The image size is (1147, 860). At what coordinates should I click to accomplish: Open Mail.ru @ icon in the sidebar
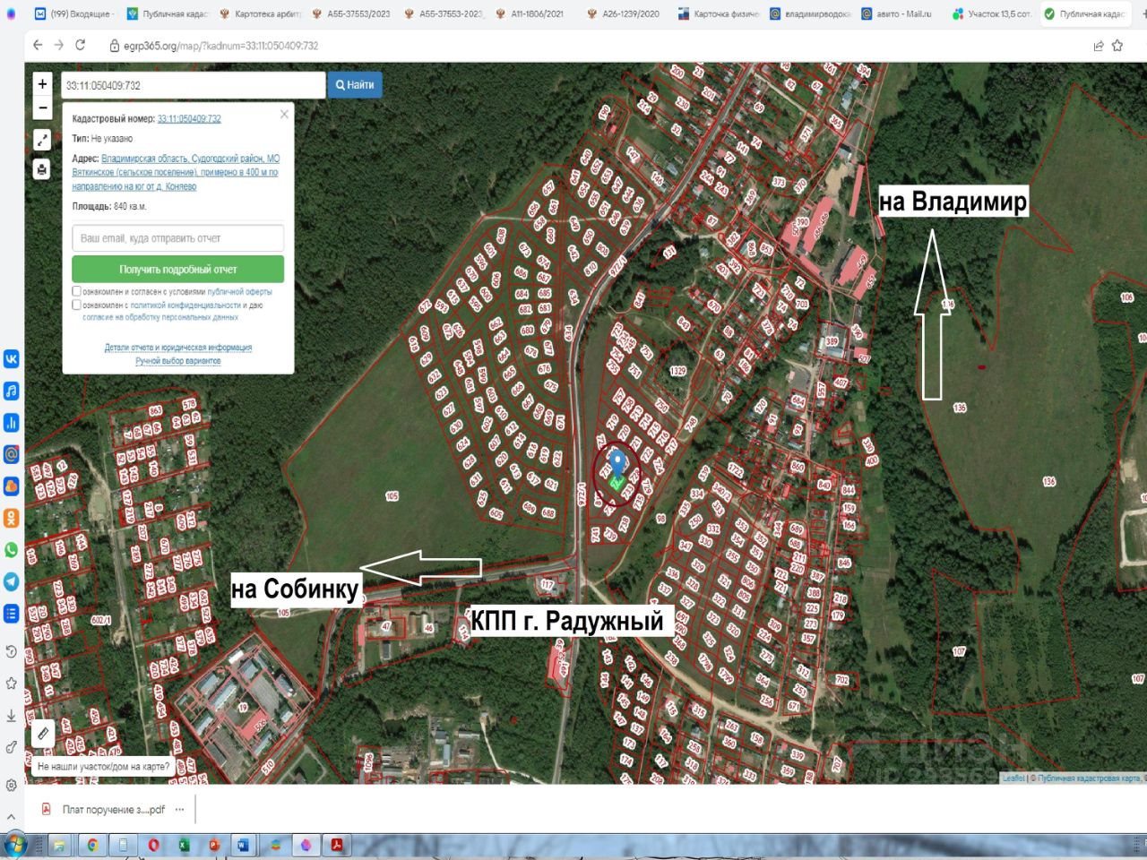(x=12, y=454)
